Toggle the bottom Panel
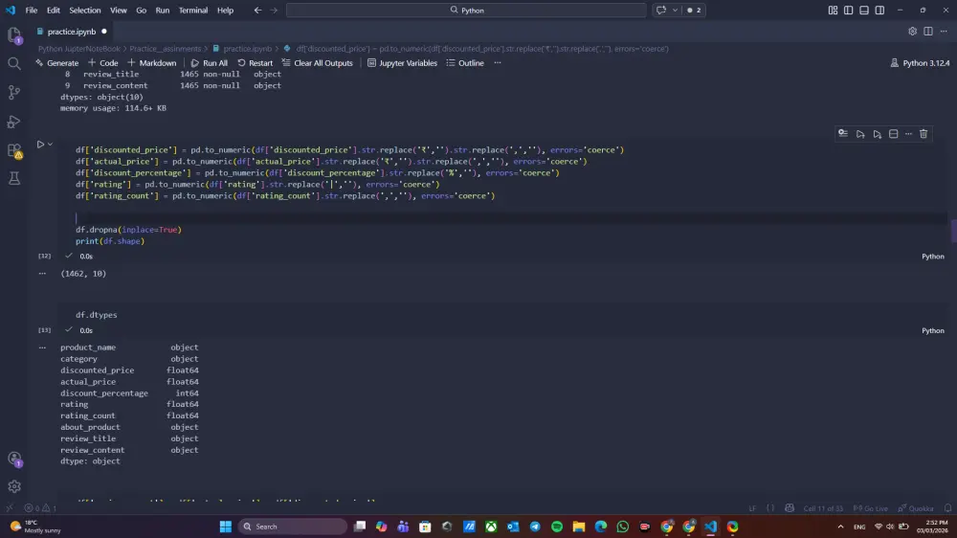 point(864,11)
